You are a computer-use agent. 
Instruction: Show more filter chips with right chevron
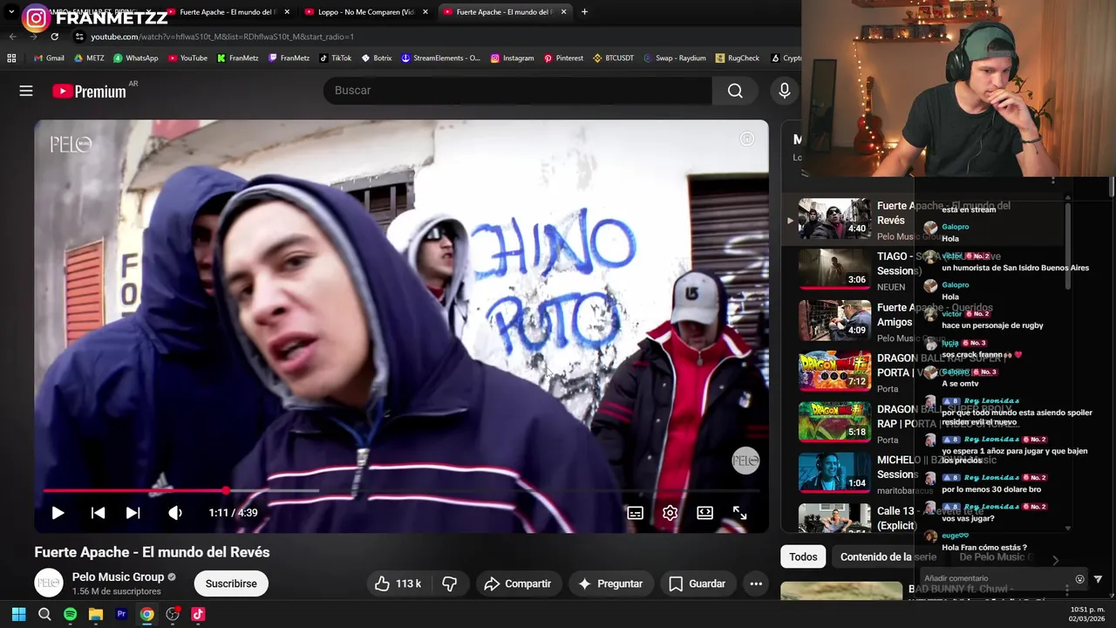pyautogui.click(x=1055, y=560)
